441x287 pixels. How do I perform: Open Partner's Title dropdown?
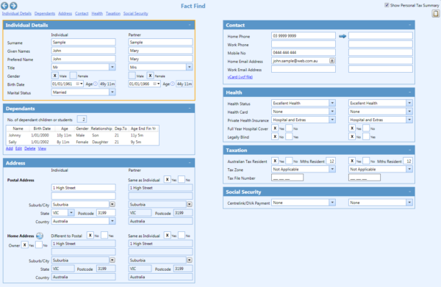(x=190, y=67)
